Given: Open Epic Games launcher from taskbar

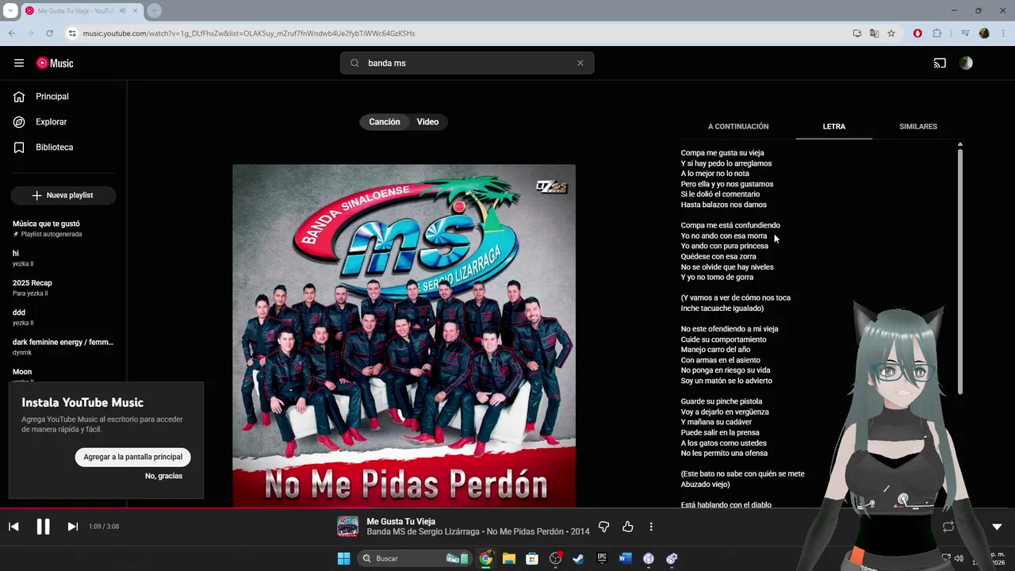Looking at the screenshot, I should pyautogui.click(x=602, y=558).
